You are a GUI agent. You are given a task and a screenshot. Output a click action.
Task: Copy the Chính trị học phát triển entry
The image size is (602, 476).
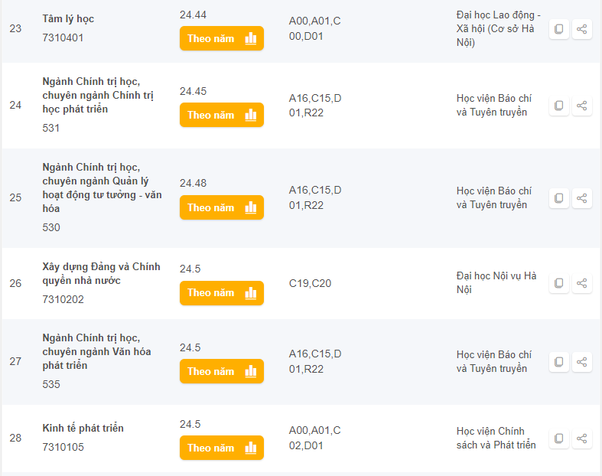coord(559,106)
